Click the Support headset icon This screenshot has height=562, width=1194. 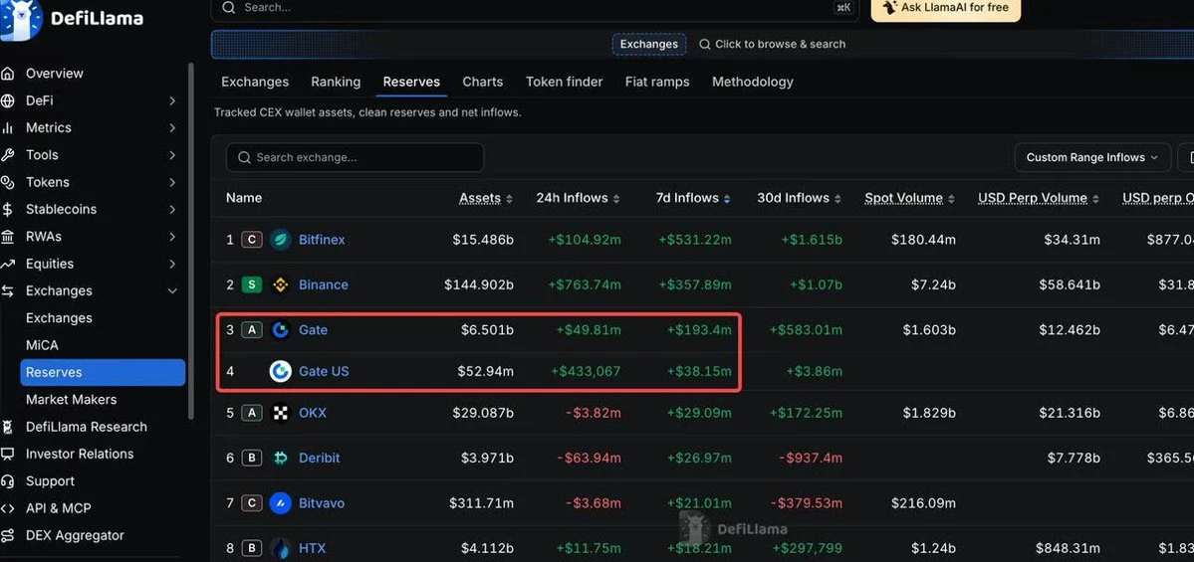[x=8, y=481]
